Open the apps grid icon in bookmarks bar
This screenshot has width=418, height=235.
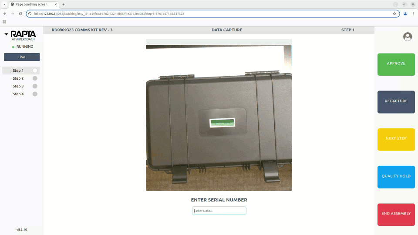point(5,21)
